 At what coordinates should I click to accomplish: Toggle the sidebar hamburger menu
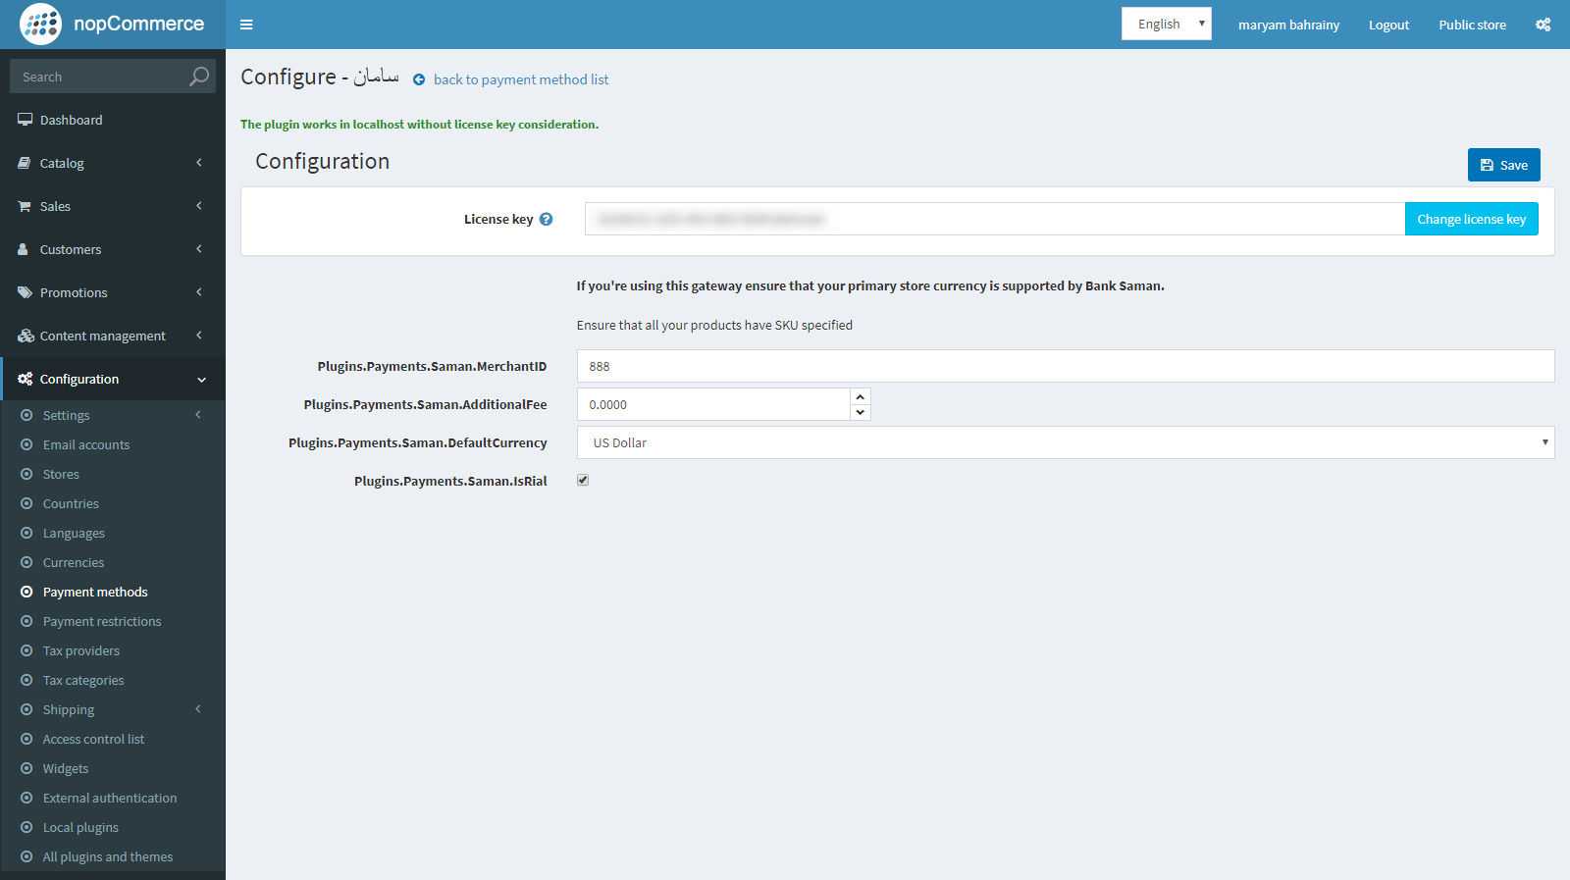246,25
